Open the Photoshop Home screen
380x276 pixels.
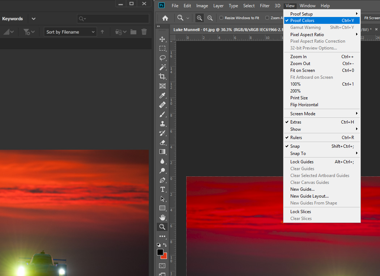(x=165, y=17)
